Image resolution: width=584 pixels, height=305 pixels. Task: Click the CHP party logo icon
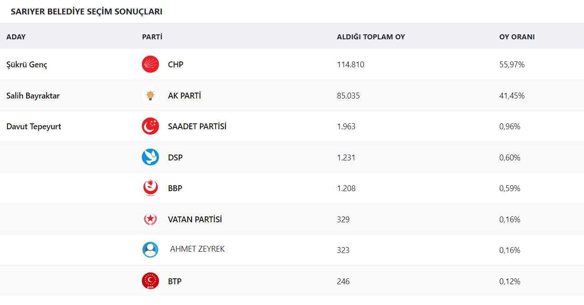click(150, 64)
